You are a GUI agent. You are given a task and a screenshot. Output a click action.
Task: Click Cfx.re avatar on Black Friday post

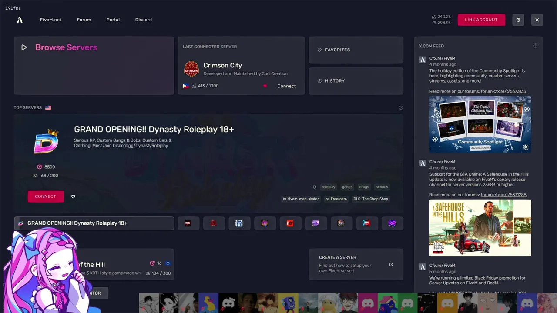(422, 267)
